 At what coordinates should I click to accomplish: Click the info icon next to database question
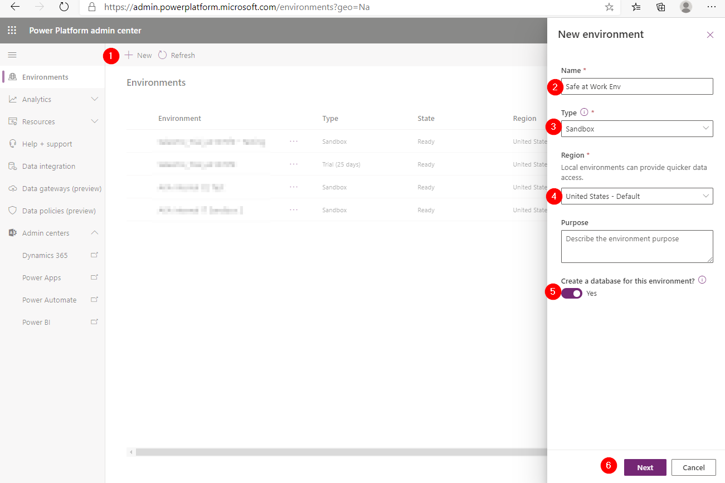coord(703,280)
